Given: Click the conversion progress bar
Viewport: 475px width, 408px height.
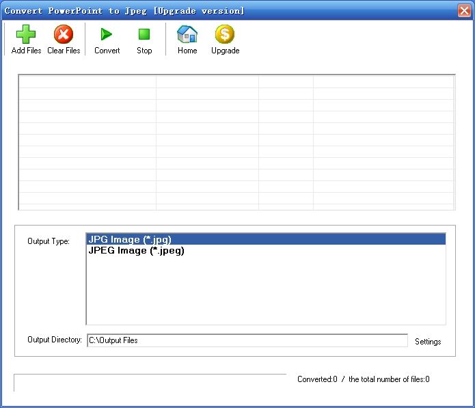Looking at the screenshot, I should click(x=150, y=383).
